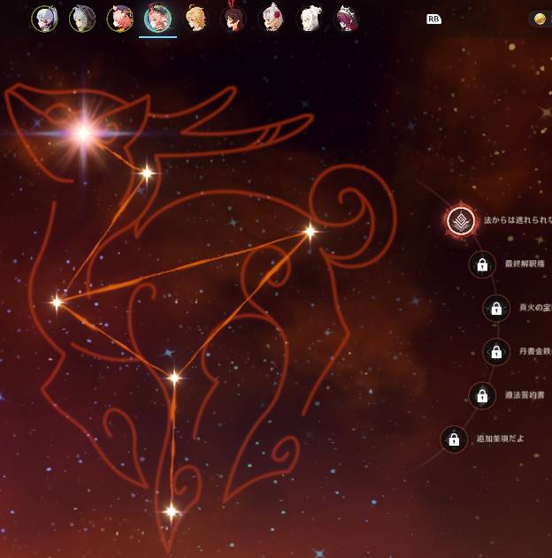Select the Amber portrait with red ribbon
552x558 pixels.
pyautogui.click(x=234, y=19)
